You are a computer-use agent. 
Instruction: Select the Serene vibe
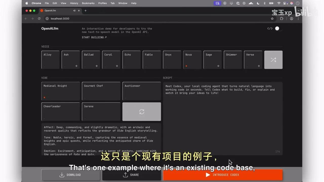pyautogui.click(x=101, y=112)
